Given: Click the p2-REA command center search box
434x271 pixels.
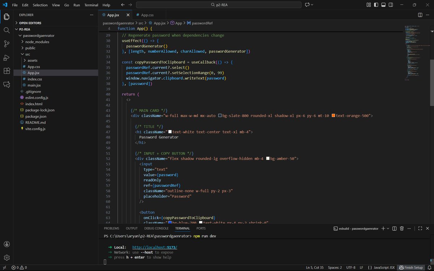Looking at the screenshot, I should (218, 5).
